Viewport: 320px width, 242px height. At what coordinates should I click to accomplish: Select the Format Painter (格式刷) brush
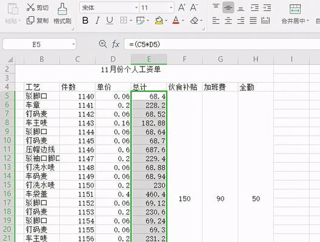(x=62, y=14)
